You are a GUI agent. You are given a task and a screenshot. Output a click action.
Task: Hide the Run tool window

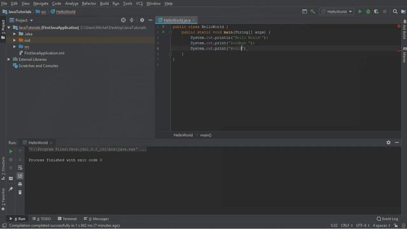point(397,142)
